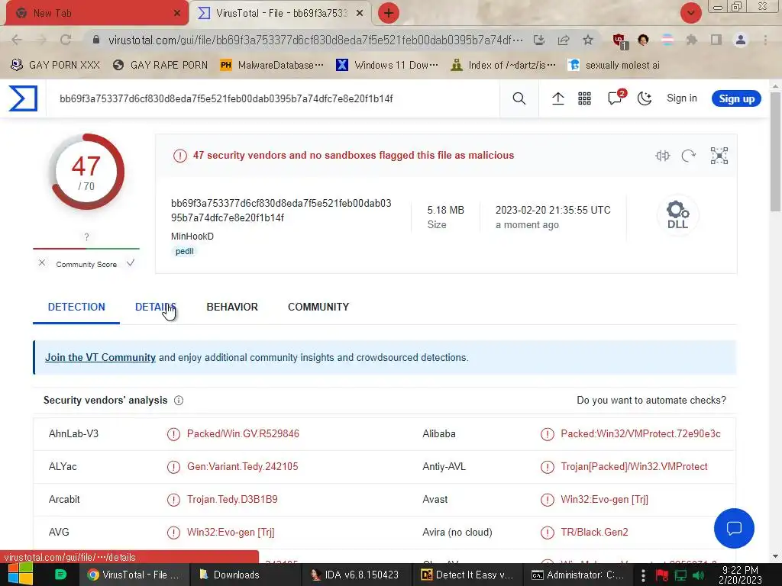The width and height of the screenshot is (782, 586).
Task: Click Do you want to automate checks?
Action: (x=651, y=400)
